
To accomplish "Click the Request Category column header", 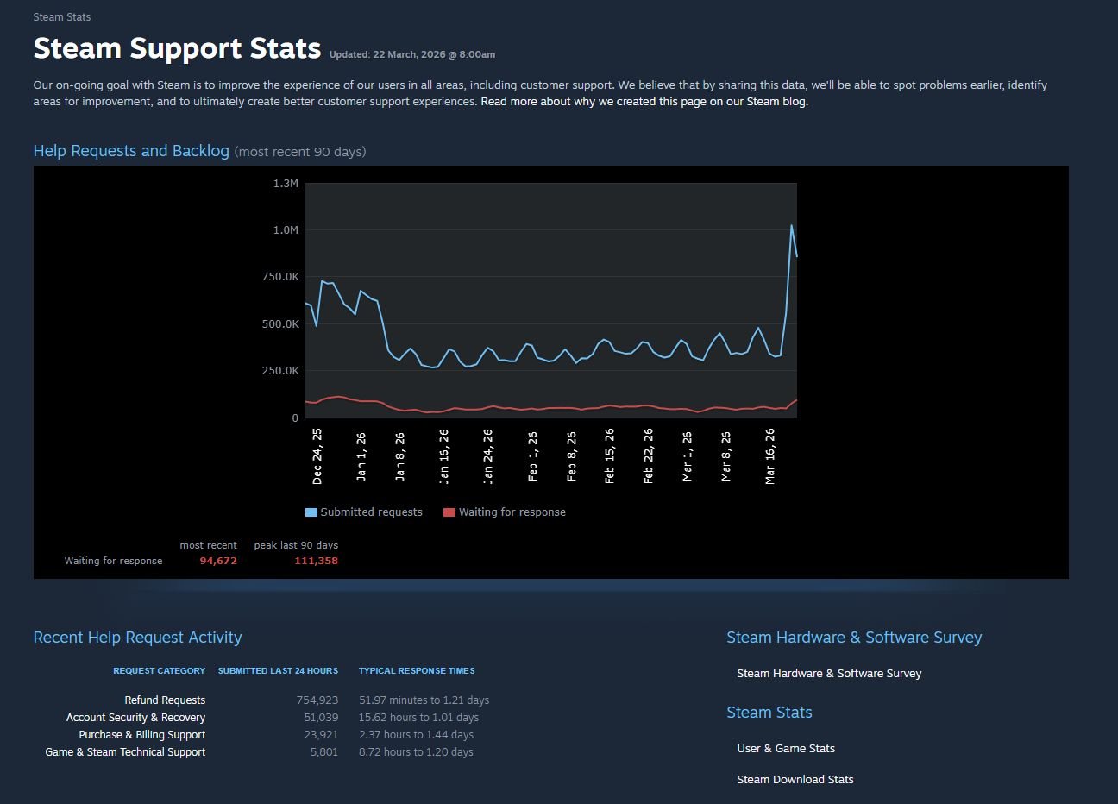I will 159,671.
